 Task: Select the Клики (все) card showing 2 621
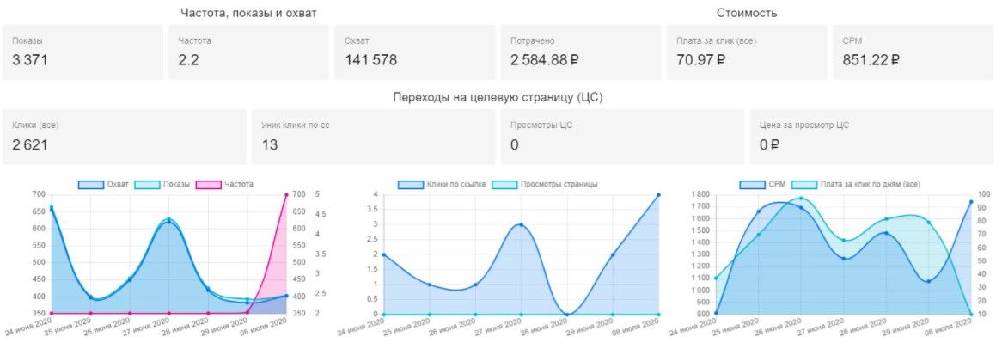coord(124,137)
